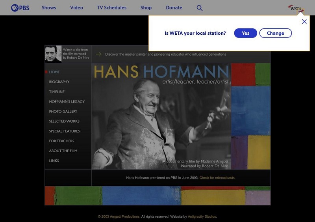This screenshot has height=222, width=315.
Task: Click the WETA station logo
Action: [296, 8]
